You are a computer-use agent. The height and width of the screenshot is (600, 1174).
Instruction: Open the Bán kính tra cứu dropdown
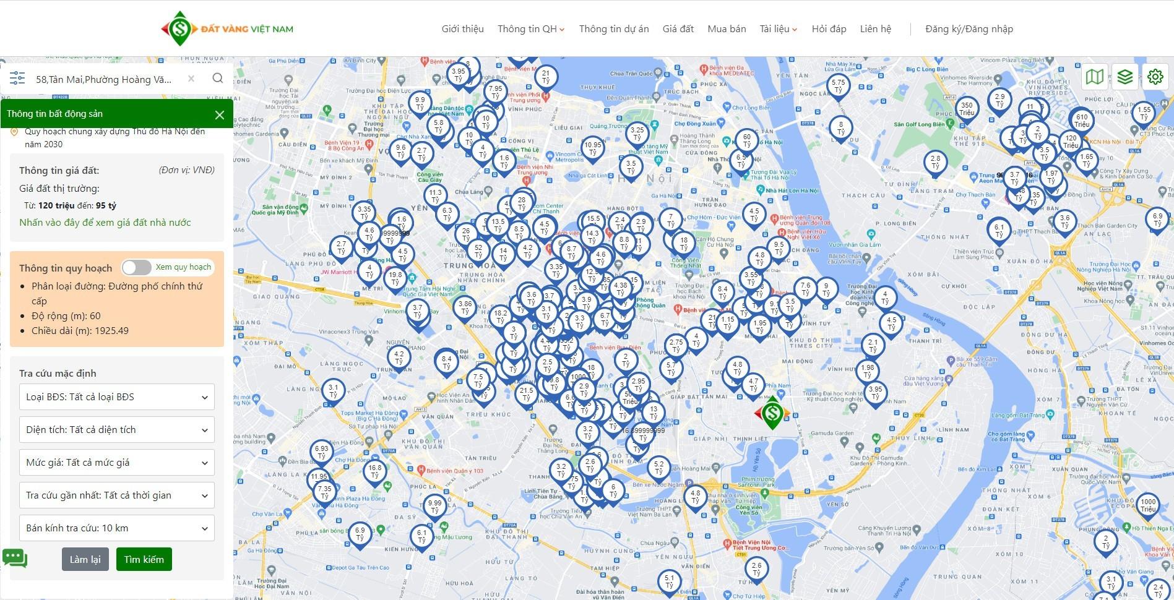point(117,528)
